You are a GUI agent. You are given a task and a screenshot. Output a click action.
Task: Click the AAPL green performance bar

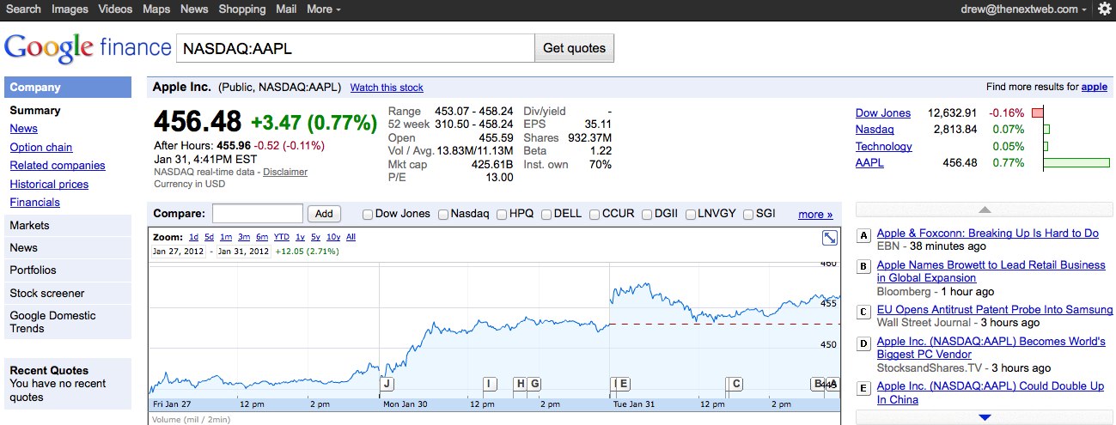tap(1076, 163)
